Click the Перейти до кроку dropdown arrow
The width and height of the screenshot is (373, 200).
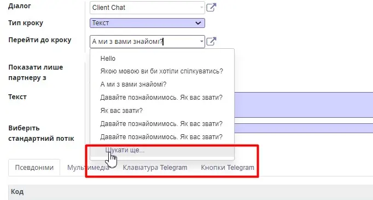(201, 42)
